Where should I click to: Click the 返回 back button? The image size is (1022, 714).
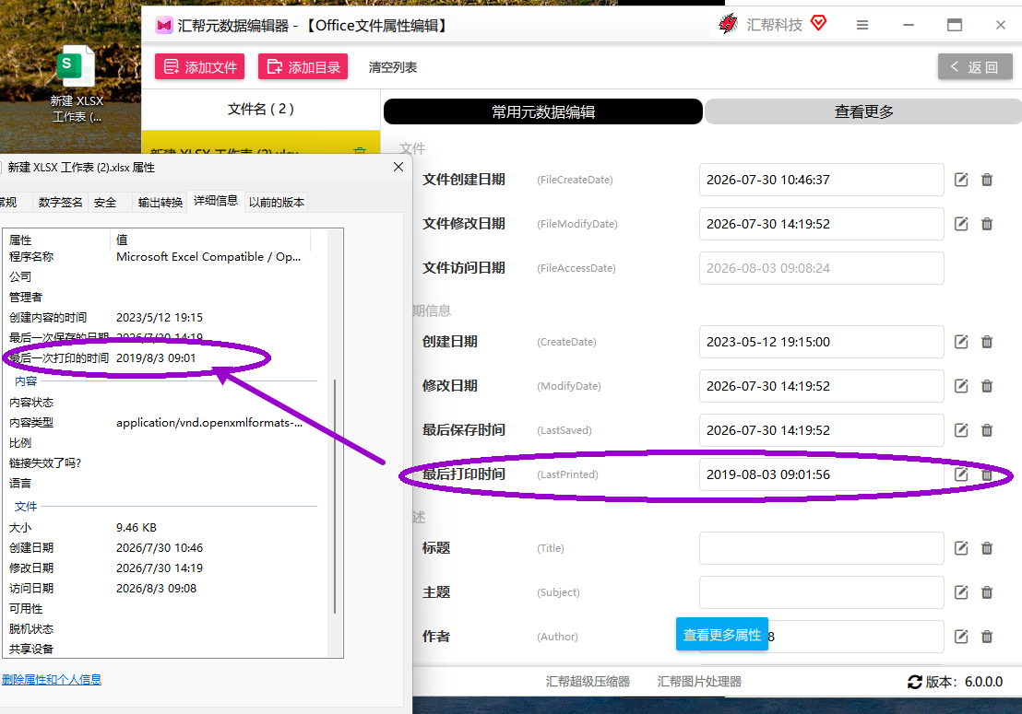click(x=975, y=67)
